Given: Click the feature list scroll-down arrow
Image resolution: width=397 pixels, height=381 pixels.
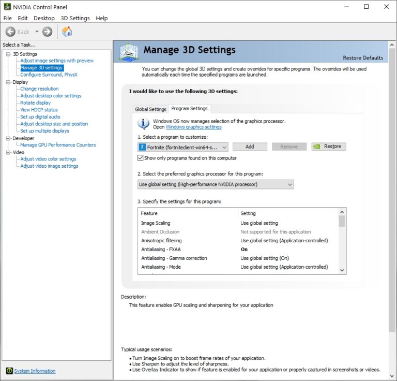Looking at the screenshot, I should pyautogui.click(x=342, y=270).
